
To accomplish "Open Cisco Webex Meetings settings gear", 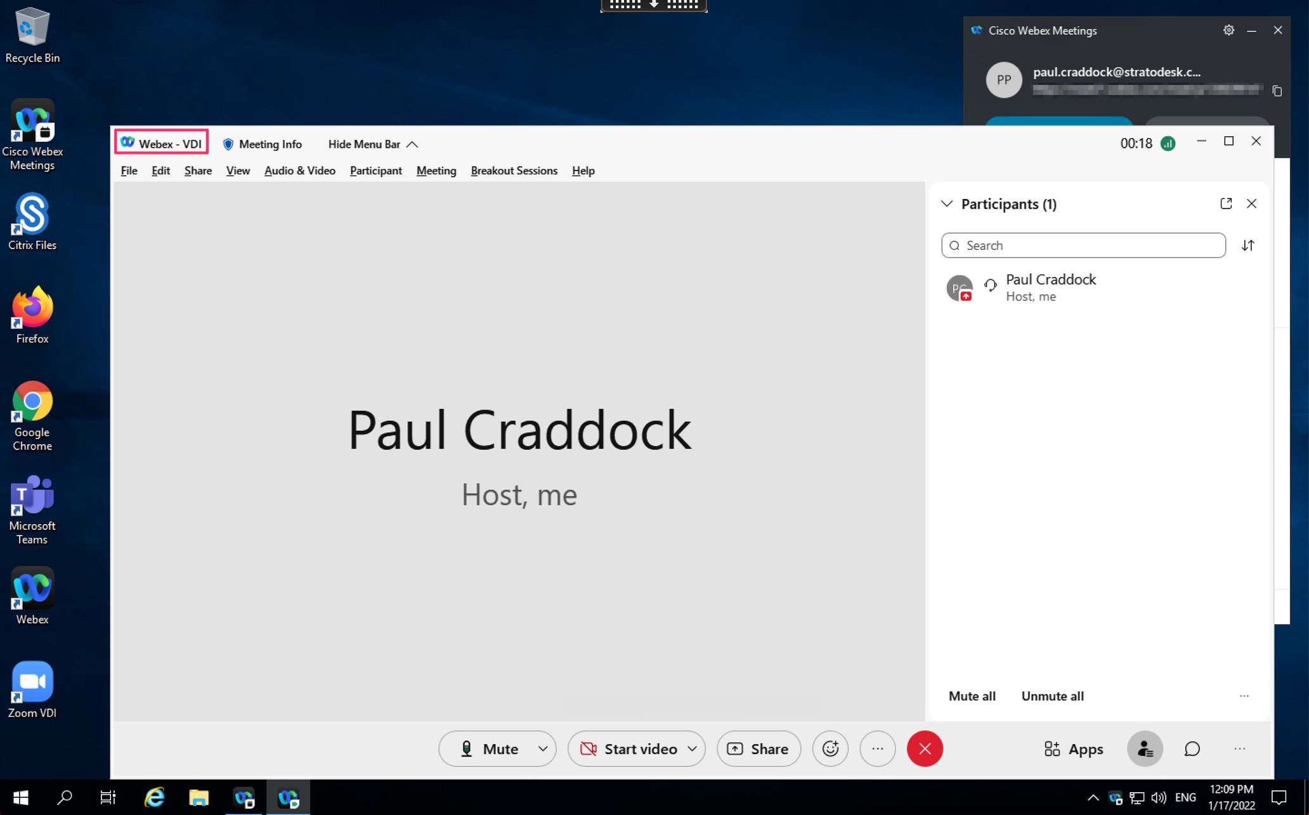I will tap(1228, 30).
